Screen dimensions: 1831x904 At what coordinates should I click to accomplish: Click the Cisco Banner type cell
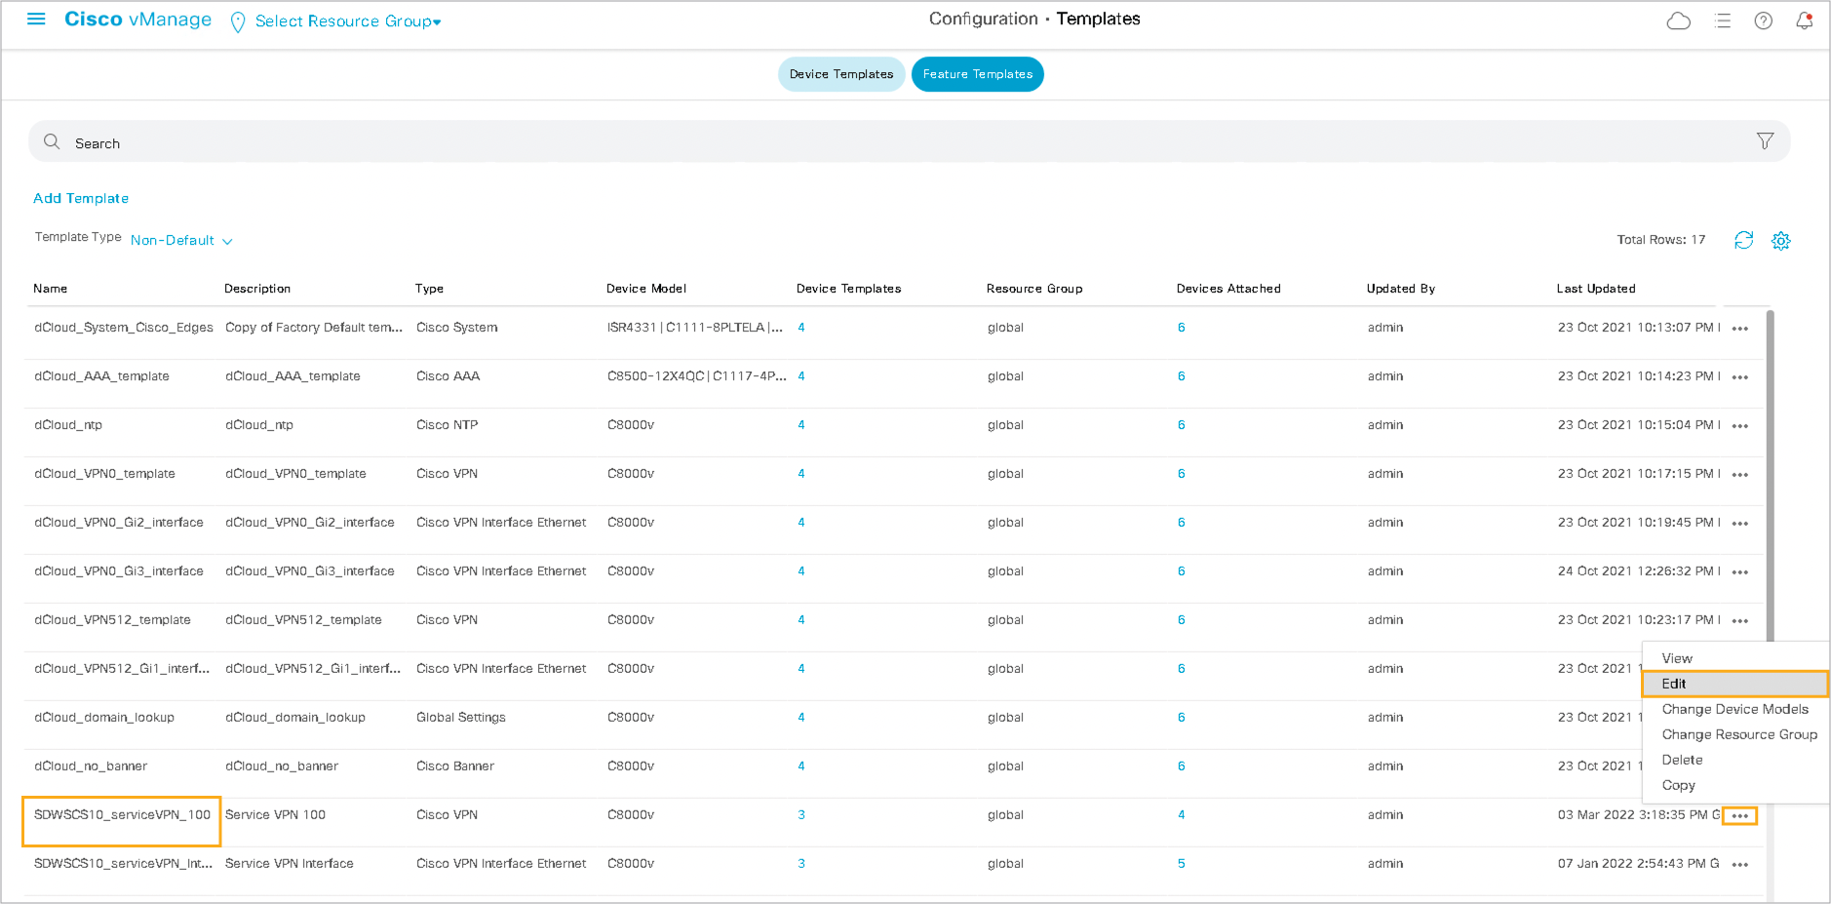(455, 766)
